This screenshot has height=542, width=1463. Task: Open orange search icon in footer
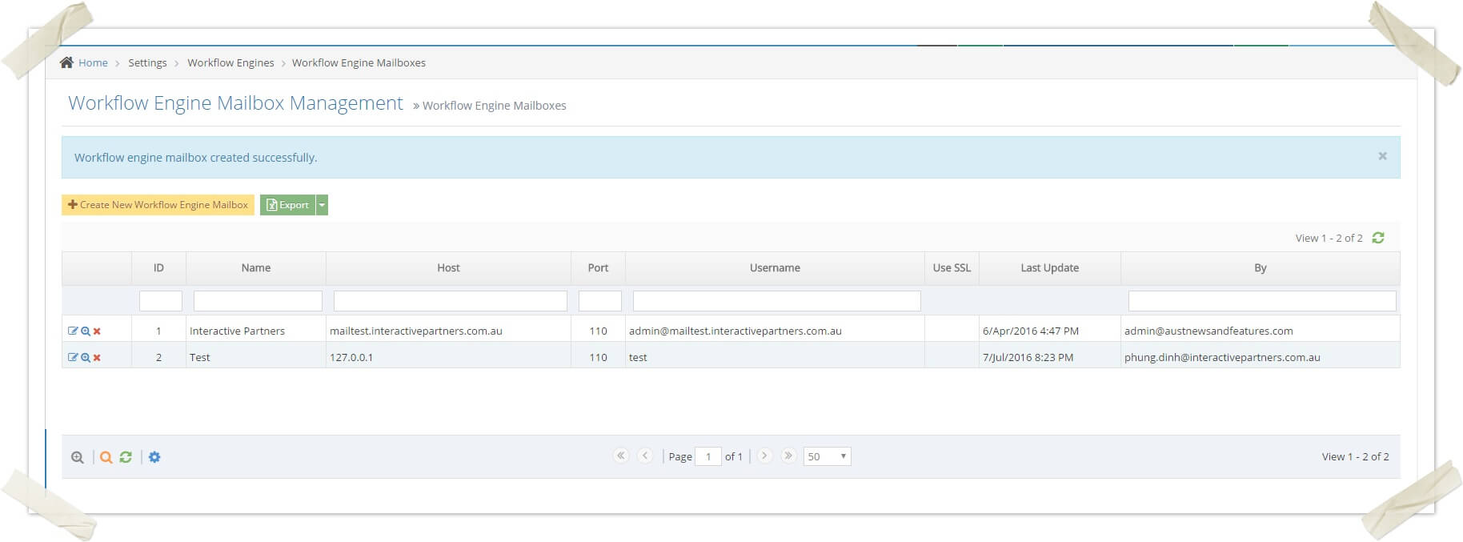point(106,457)
